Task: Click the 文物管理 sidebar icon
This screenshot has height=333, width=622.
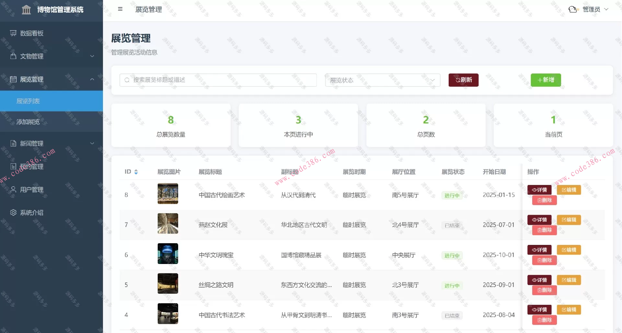Action: click(x=13, y=56)
